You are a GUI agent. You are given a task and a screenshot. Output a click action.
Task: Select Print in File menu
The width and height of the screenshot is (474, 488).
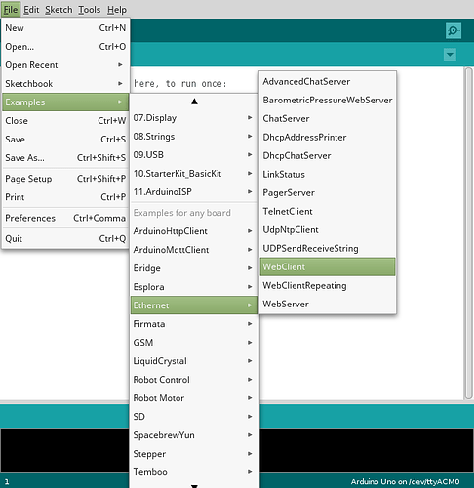[65, 197]
